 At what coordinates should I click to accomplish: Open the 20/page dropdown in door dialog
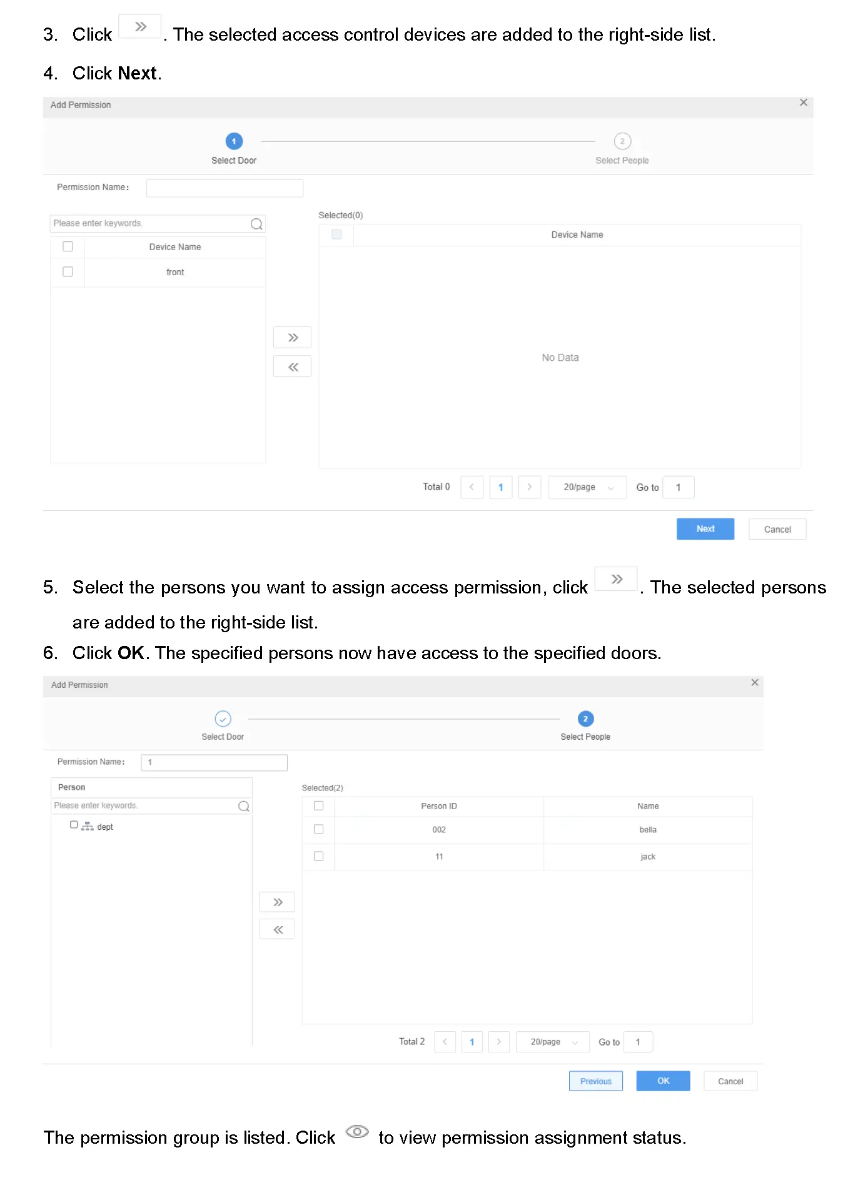tap(587, 487)
